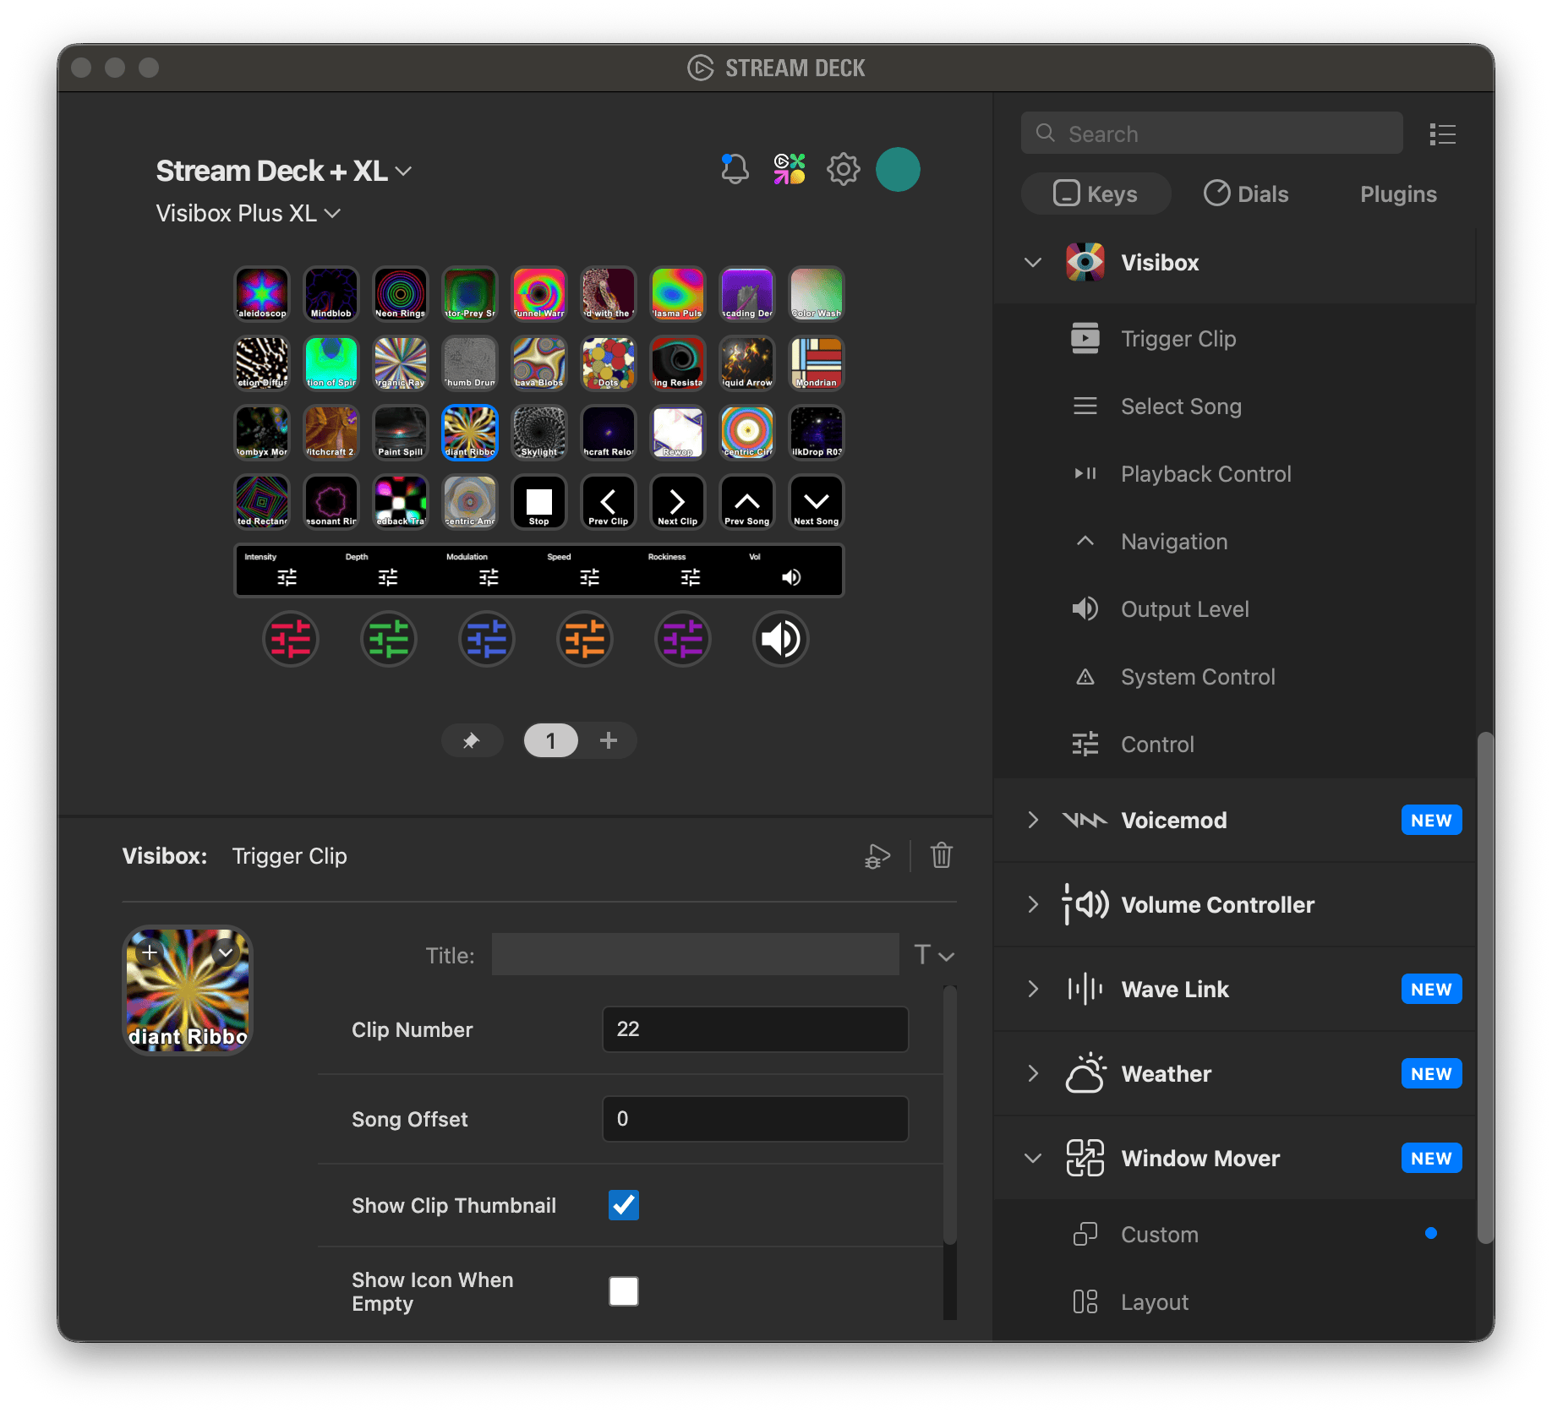Select the Stop key
Screen dimensions: 1552x1413
(x=539, y=502)
